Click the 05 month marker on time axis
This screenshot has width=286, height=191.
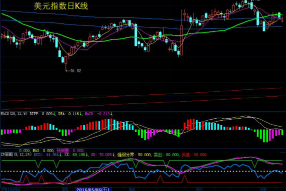pos(65,190)
